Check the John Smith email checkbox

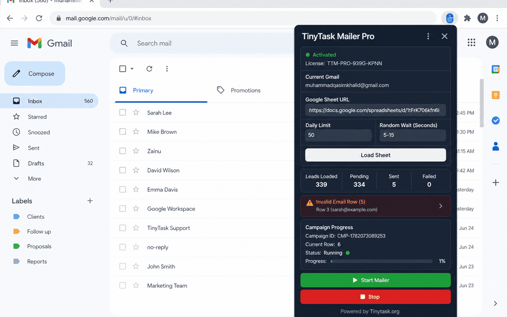click(123, 266)
